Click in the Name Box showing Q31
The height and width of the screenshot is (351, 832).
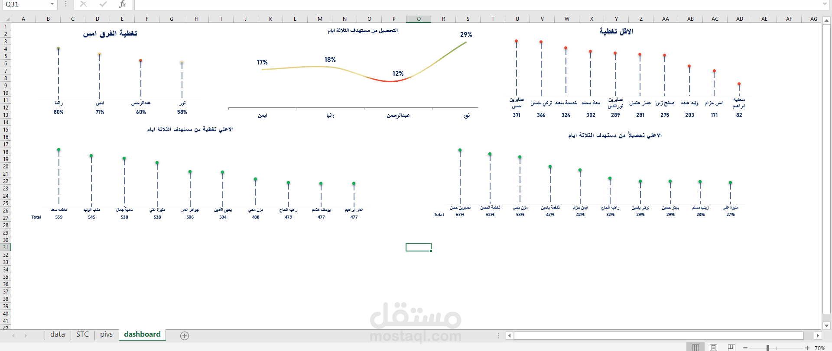point(25,4)
